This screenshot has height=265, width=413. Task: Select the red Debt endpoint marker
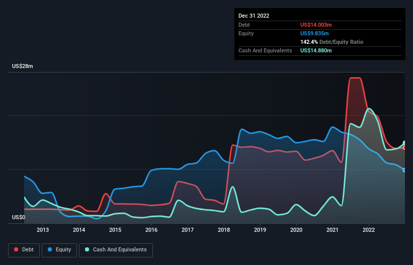pos(404,148)
